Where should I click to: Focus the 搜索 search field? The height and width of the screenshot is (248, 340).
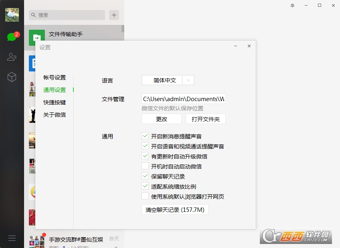tap(67, 15)
